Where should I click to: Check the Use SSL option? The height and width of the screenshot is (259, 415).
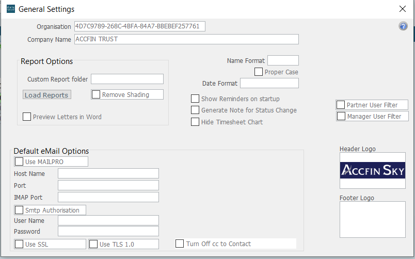(x=19, y=244)
